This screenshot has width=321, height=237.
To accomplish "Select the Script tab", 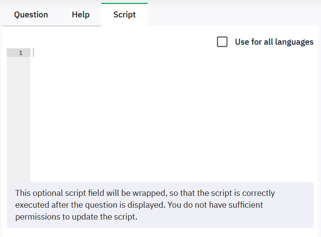I will 124,15.
